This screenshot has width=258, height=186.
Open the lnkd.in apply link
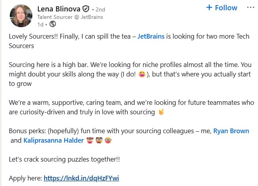(81, 178)
